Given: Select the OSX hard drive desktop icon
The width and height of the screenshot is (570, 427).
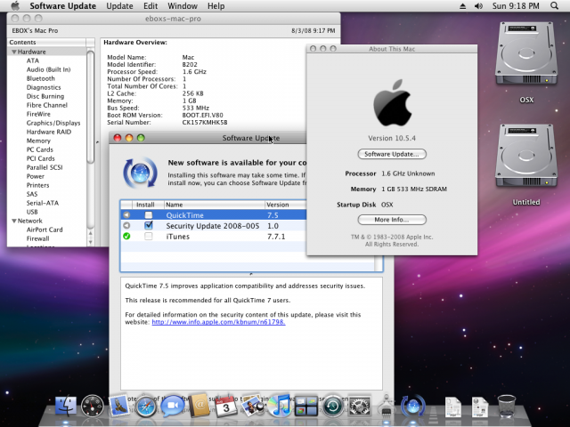Looking at the screenshot, I should (526, 53).
